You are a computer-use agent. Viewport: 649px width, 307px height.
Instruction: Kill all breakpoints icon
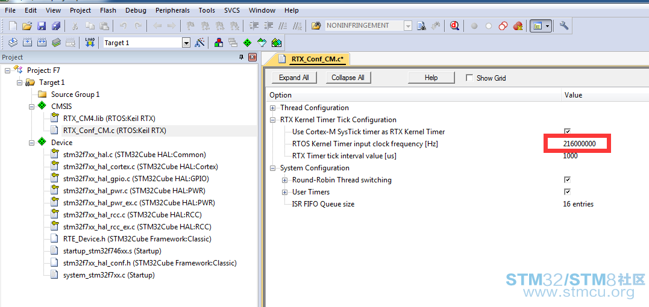(518, 26)
